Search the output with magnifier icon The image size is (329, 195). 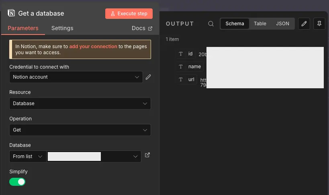click(x=211, y=24)
